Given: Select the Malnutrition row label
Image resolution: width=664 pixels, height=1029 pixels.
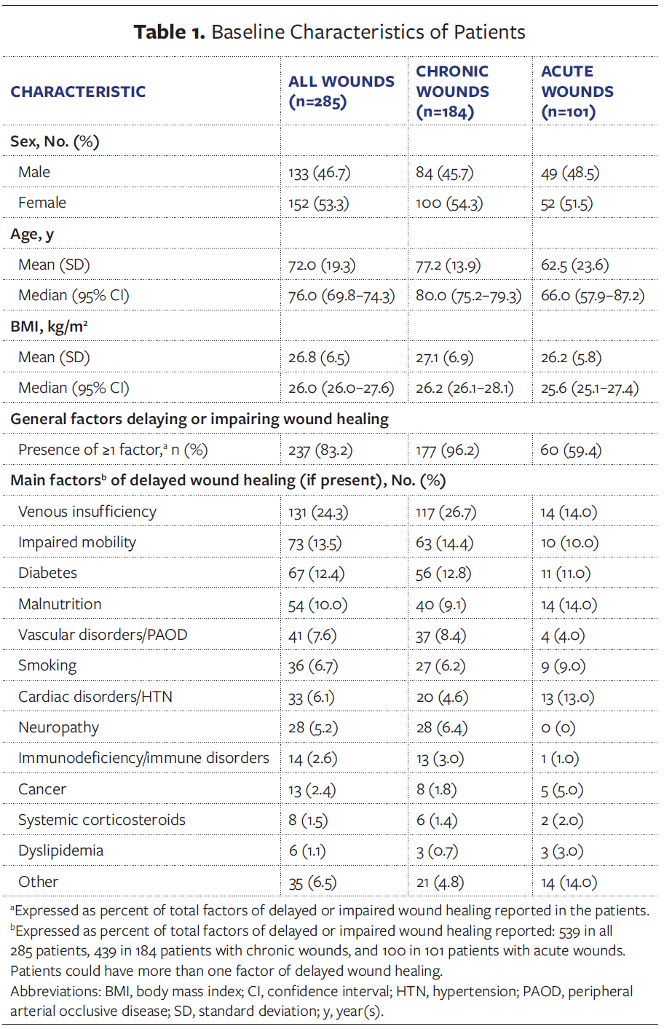Looking at the screenshot, I should tap(60, 604).
